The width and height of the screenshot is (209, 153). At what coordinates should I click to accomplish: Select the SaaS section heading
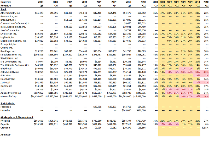pyautogui.click(x=3, y=9)
